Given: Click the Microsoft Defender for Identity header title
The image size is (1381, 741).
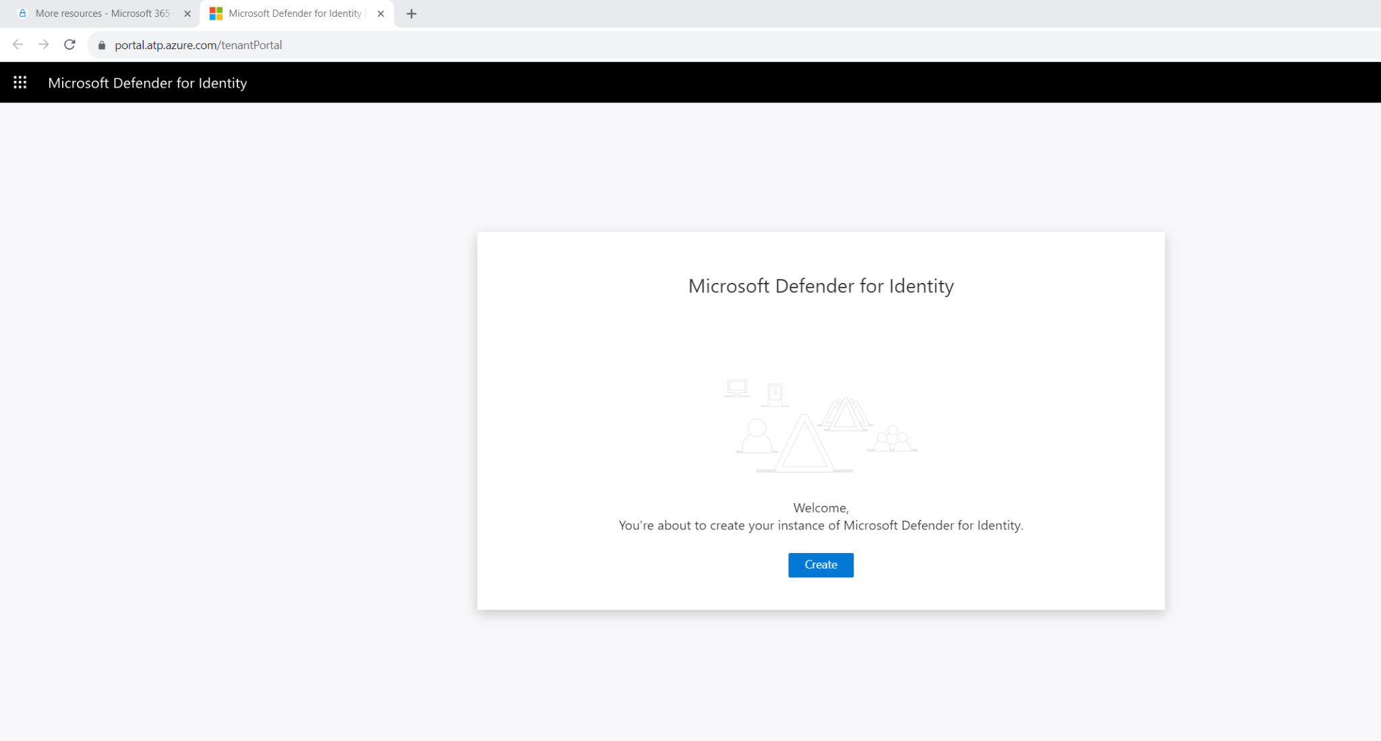Looking at the screenshot, I should (147, 82).
